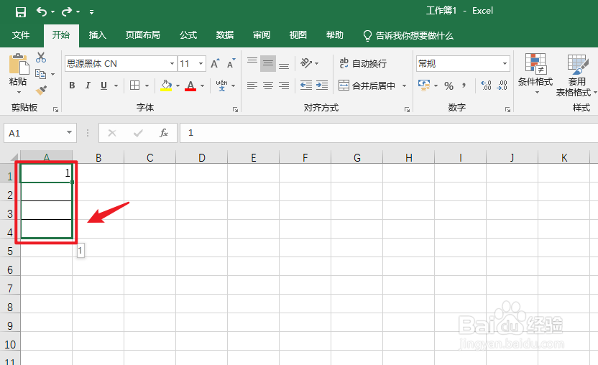This screenshot has width=598, height=365.
Task: Open the 公式 ribbon tab
Action: click(x=188, y=35)
